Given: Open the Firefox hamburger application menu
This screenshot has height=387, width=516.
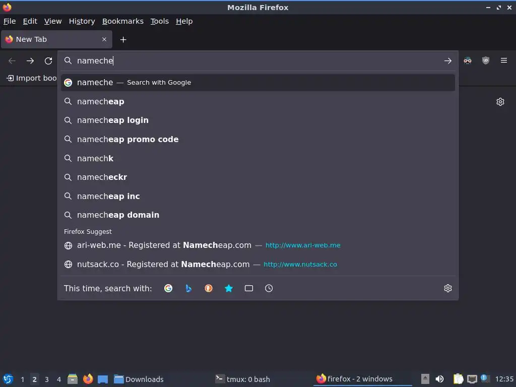Looking at the screenshot, I should click(503, 60).
